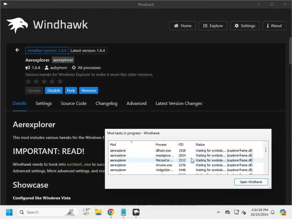The width and height of the screenshot is (292, 219).
Task: Open the Latest Version Changes tab
Action: tap(179, 103)
